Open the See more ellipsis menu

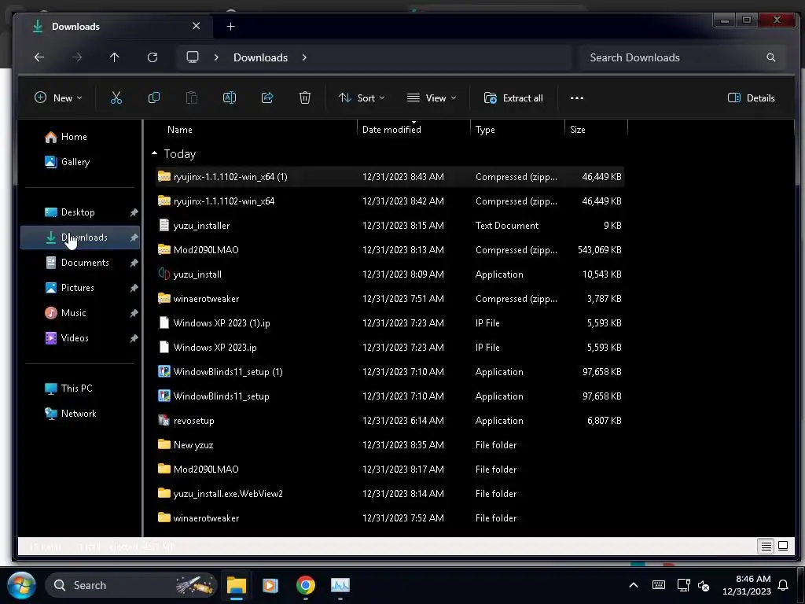point(576,98)
